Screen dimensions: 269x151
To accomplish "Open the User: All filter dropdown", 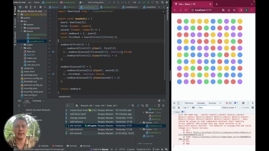I will point(100,106).
